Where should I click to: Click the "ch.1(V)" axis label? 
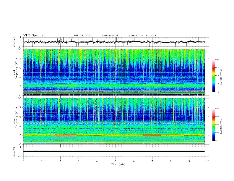pyautogui.click(x=14, y=42)
